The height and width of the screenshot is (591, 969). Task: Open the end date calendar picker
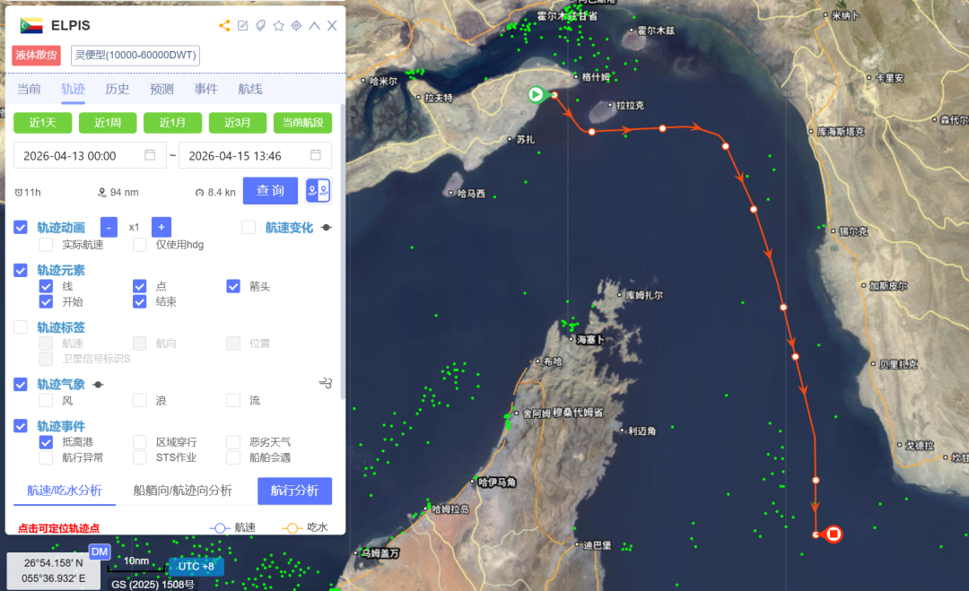pos(315,155)
